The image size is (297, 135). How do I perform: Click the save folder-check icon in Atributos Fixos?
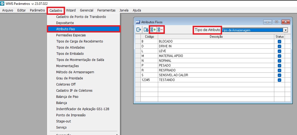(146, 30)
